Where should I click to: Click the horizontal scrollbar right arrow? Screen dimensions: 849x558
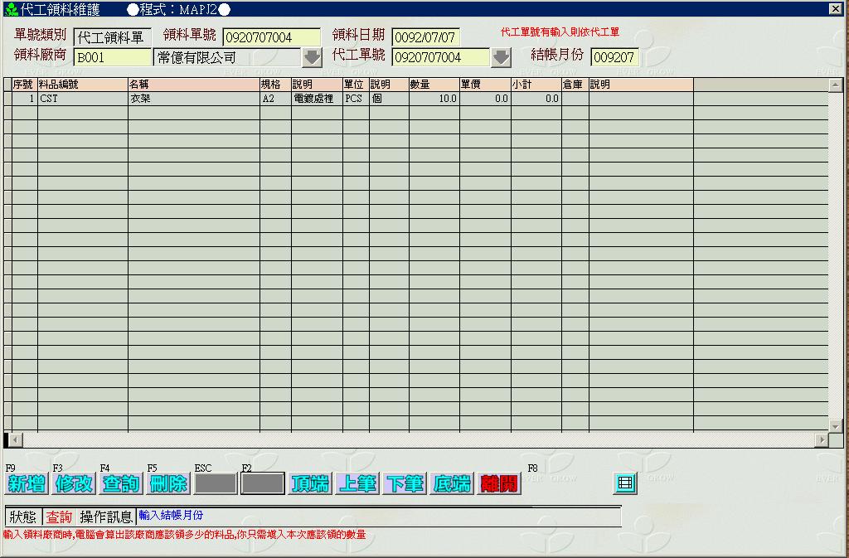tap(822, 440)
